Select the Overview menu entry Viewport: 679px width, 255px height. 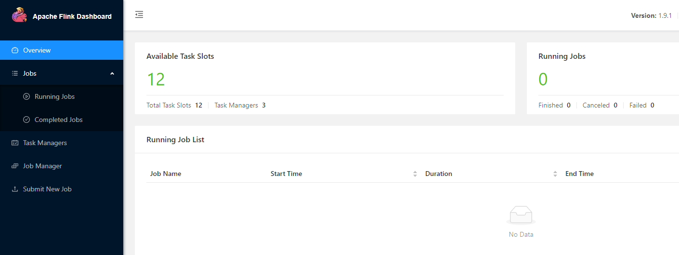[62, 50]
